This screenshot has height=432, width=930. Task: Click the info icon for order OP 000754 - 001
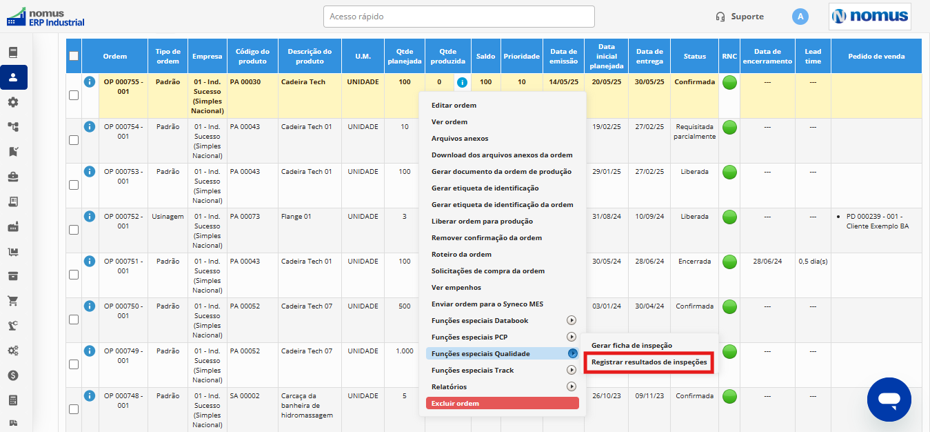pyautogui.click(x=90, y=127)
